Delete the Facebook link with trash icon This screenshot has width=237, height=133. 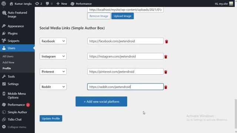coord(167,41)
